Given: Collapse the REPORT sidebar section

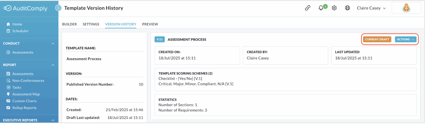Looking at the screenshot, I should tap(53, 65).
